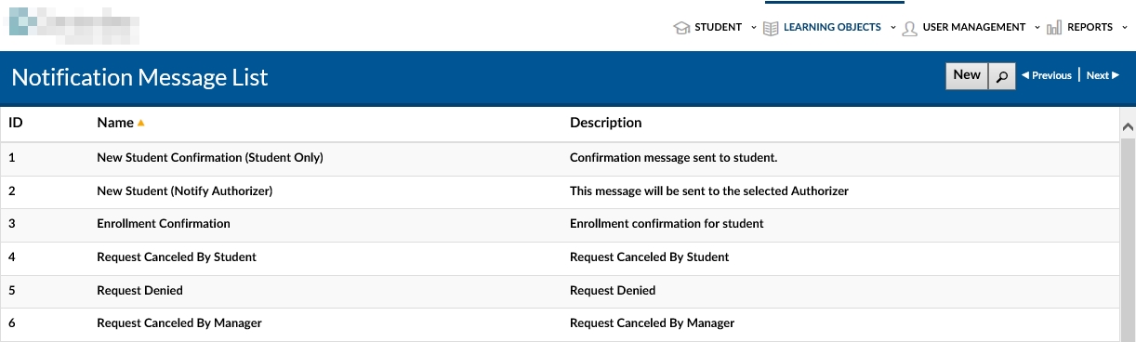
Task: Go to the Next page link
Action: click(x=1103, y=76)
